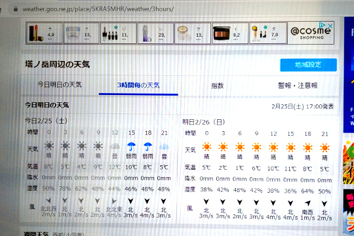354x236 pixels.
Task: Open the 警報・注意報 tab
Action: point(298,85)
